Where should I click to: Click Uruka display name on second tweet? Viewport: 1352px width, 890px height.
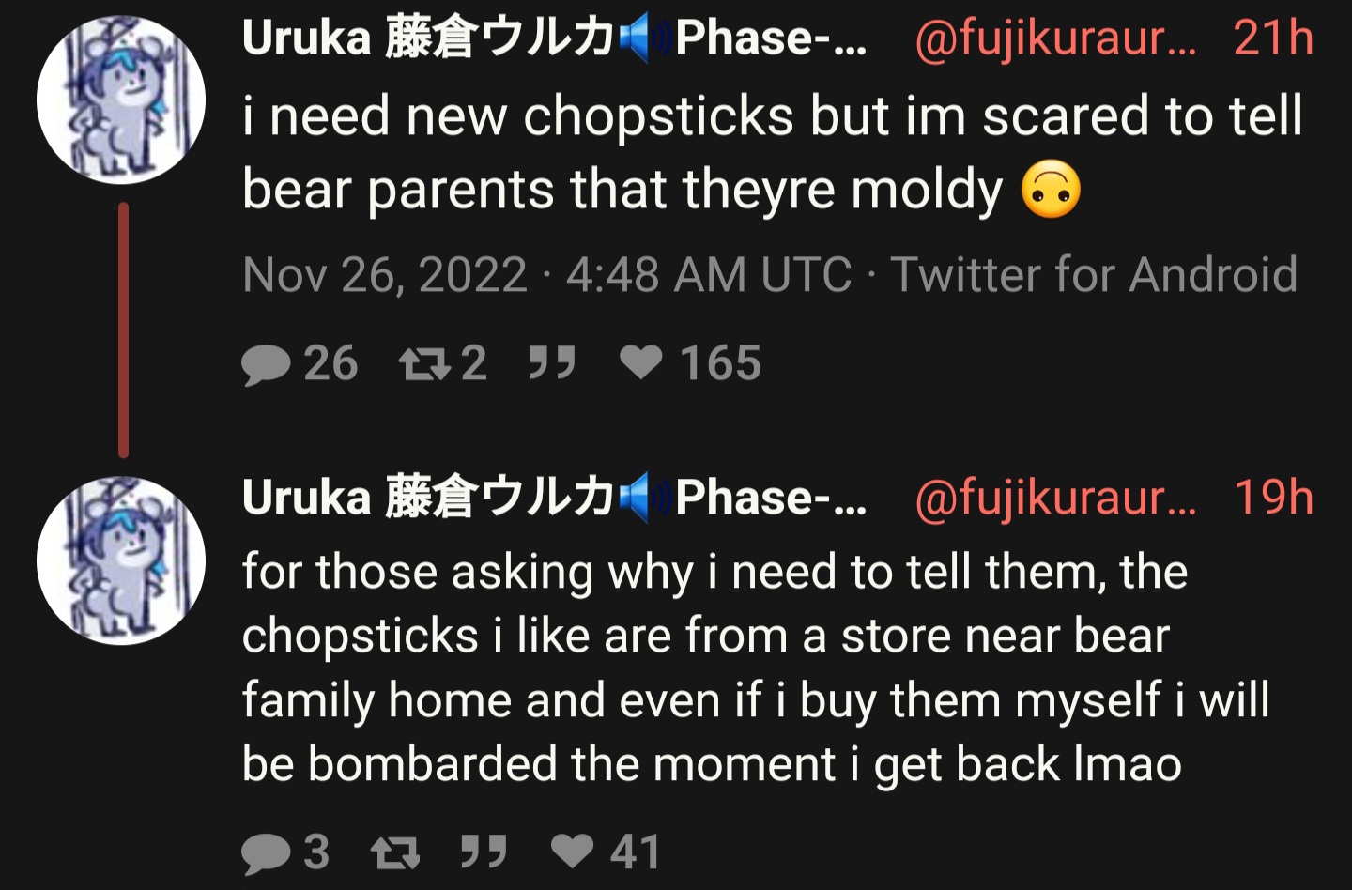click(554, 497)
